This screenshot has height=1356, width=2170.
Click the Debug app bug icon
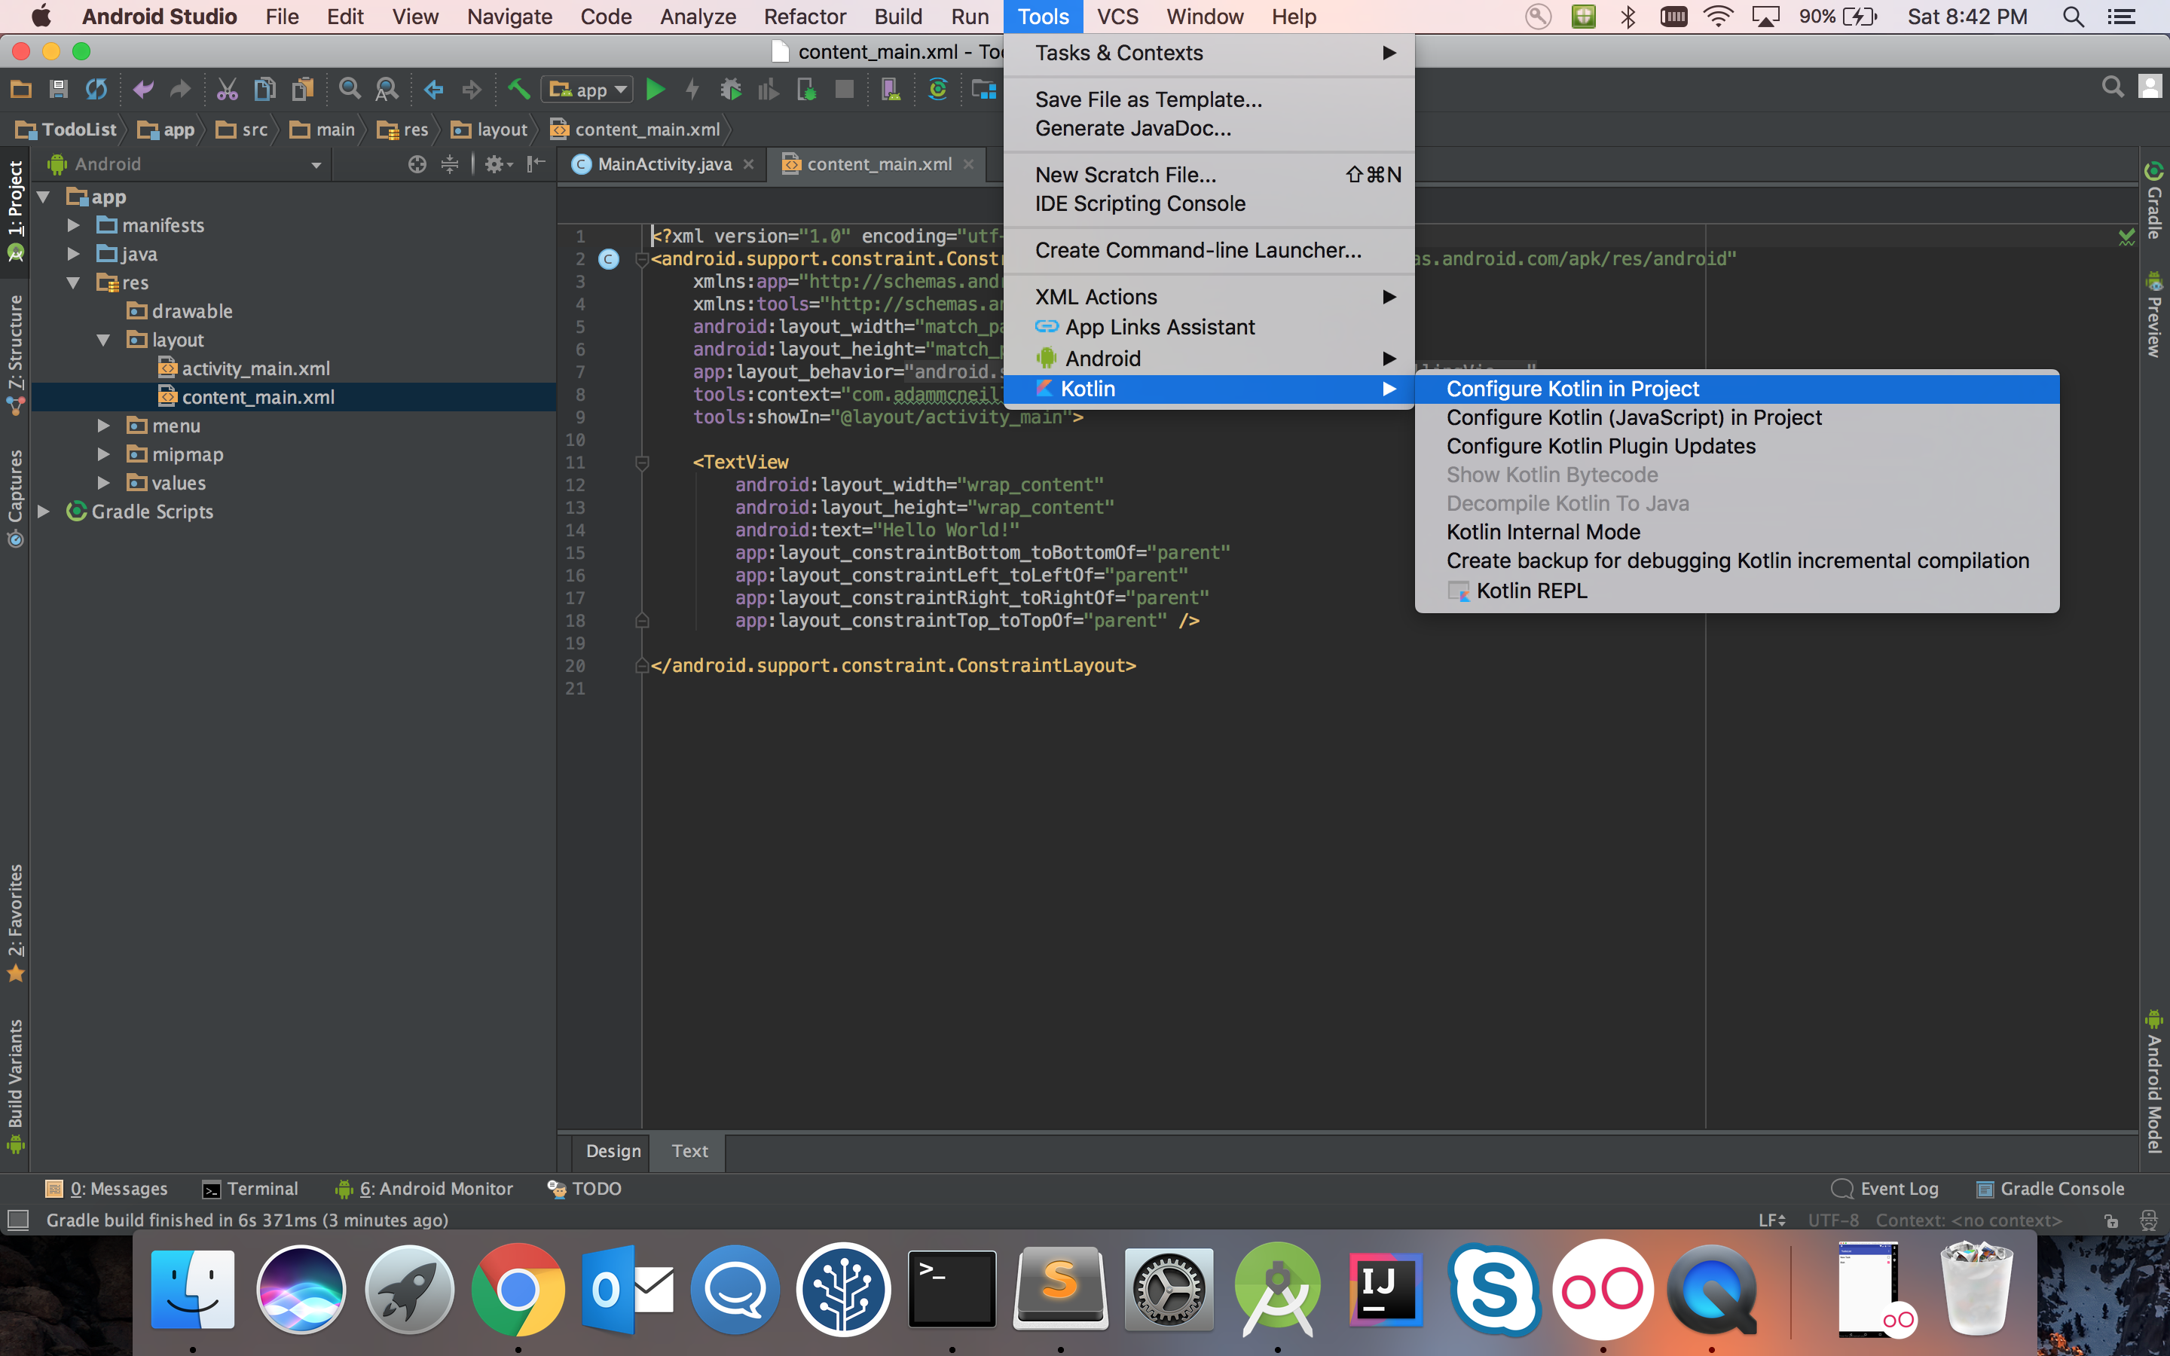point(731,89)
